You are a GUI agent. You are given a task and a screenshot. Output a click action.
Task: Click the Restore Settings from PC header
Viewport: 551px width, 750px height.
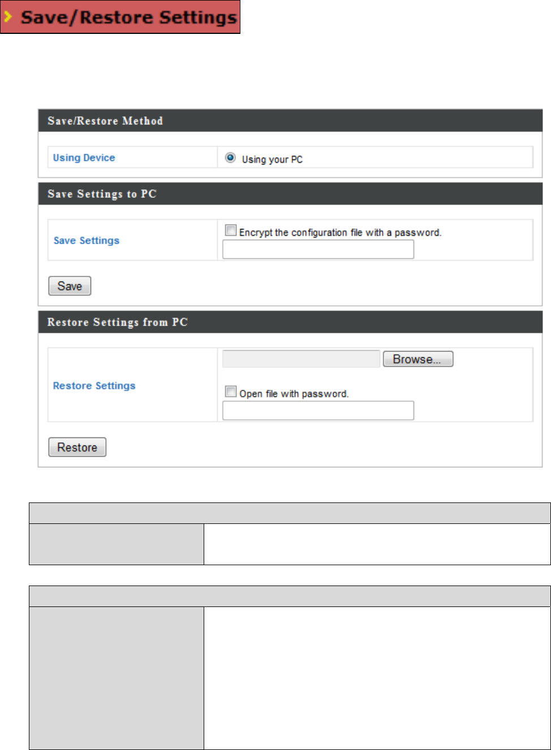[x=118, y=322]
